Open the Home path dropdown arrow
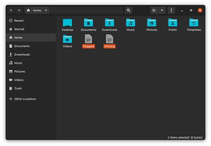The height and width of the screenshot is (146, 211). point(46,10)
